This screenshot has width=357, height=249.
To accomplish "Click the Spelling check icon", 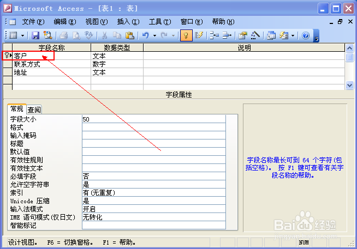I will coord(89,35).
